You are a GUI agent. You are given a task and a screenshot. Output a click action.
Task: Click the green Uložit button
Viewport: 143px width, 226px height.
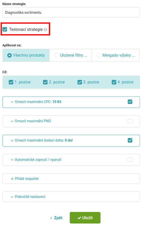click(x=85, y=218)
